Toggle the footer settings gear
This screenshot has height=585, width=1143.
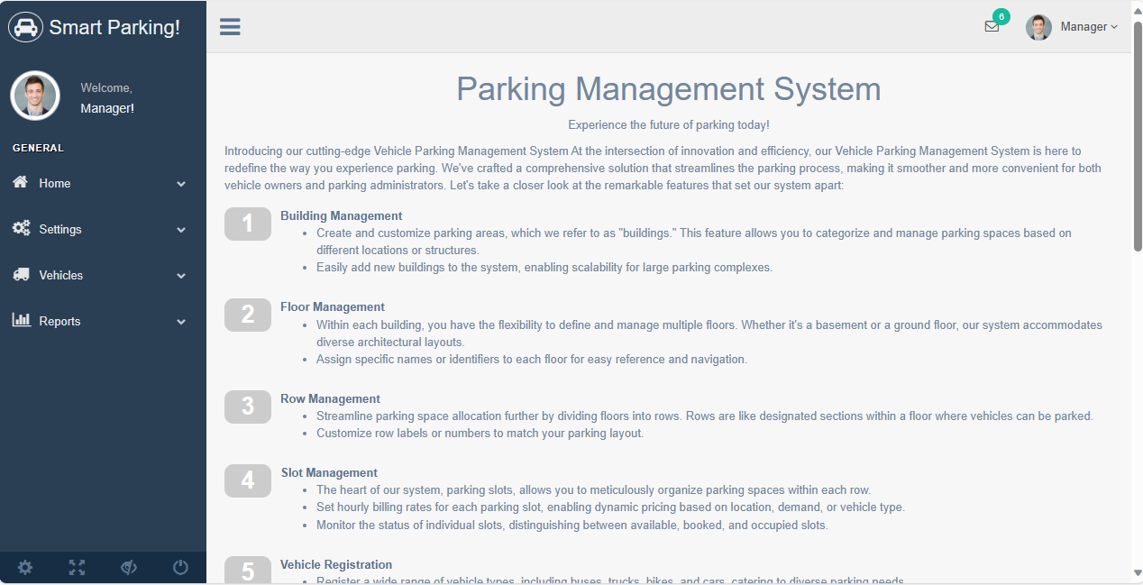25,567
